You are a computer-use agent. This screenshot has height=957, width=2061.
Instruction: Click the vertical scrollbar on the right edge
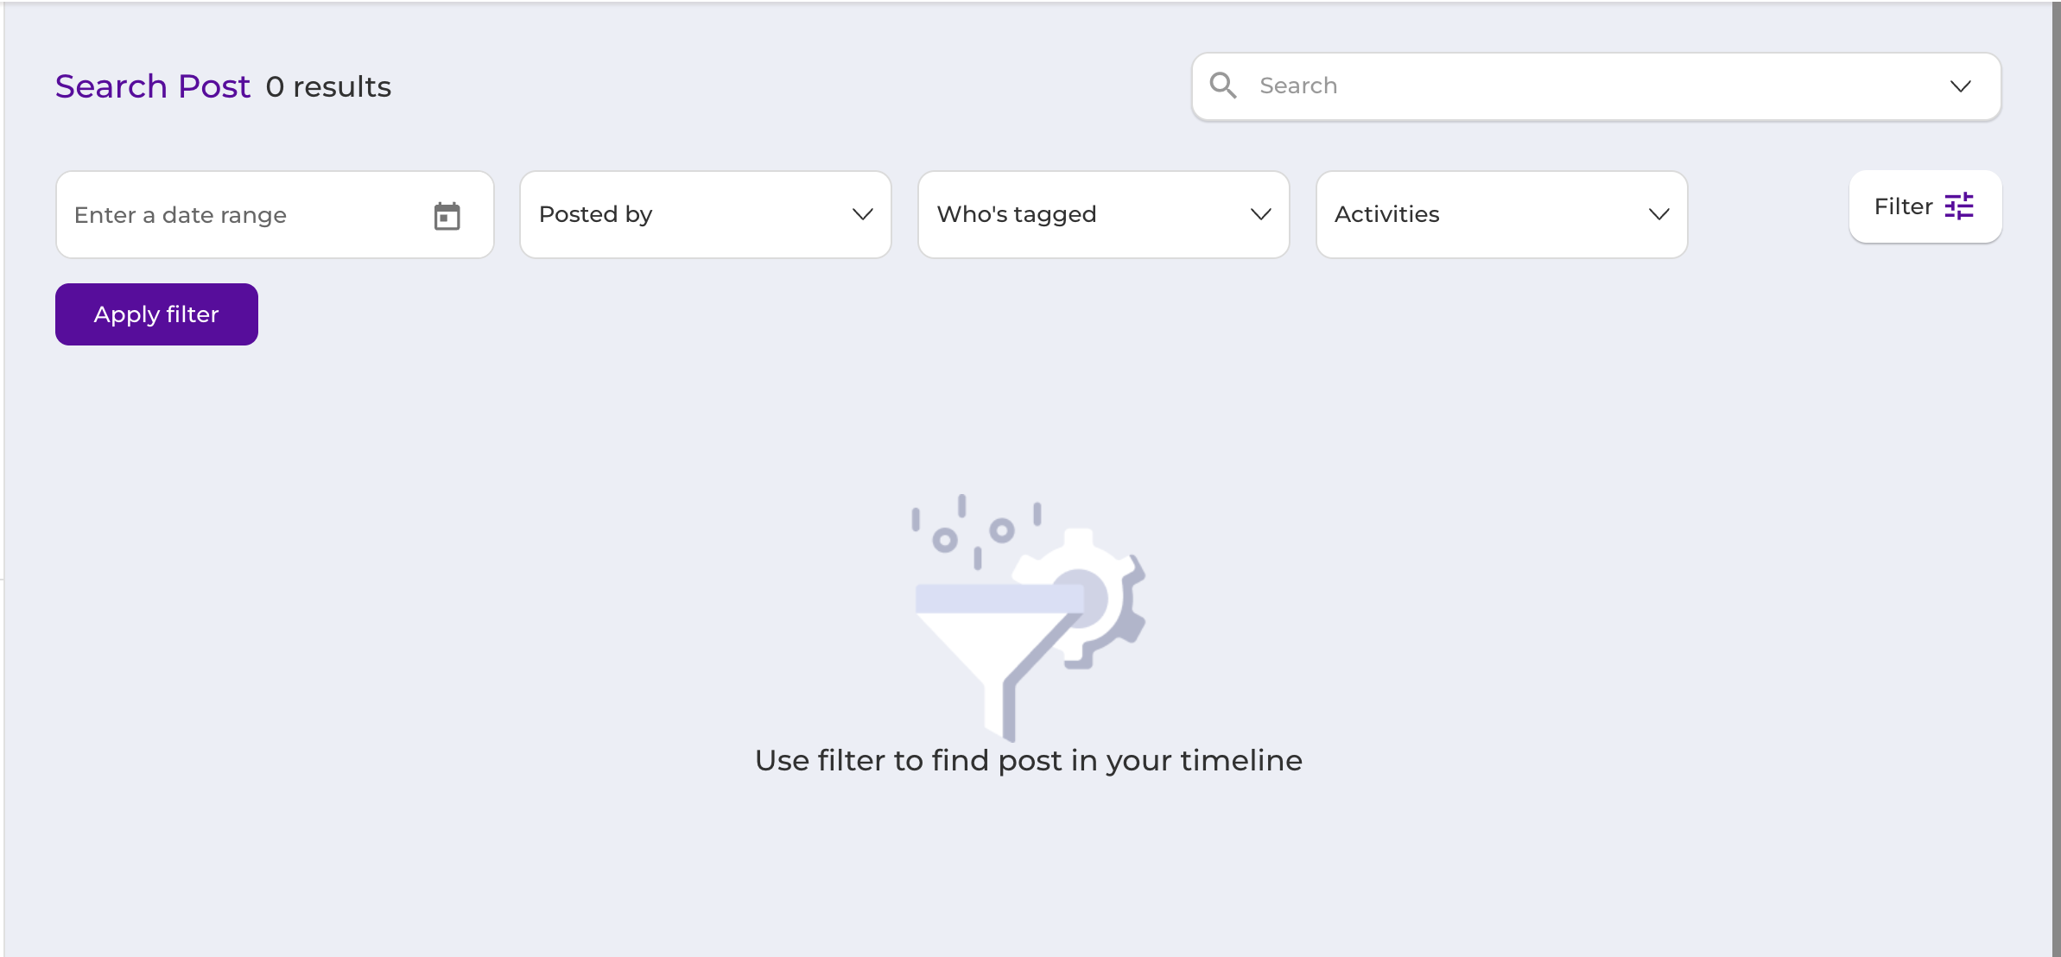click(x=2057, y=478)
